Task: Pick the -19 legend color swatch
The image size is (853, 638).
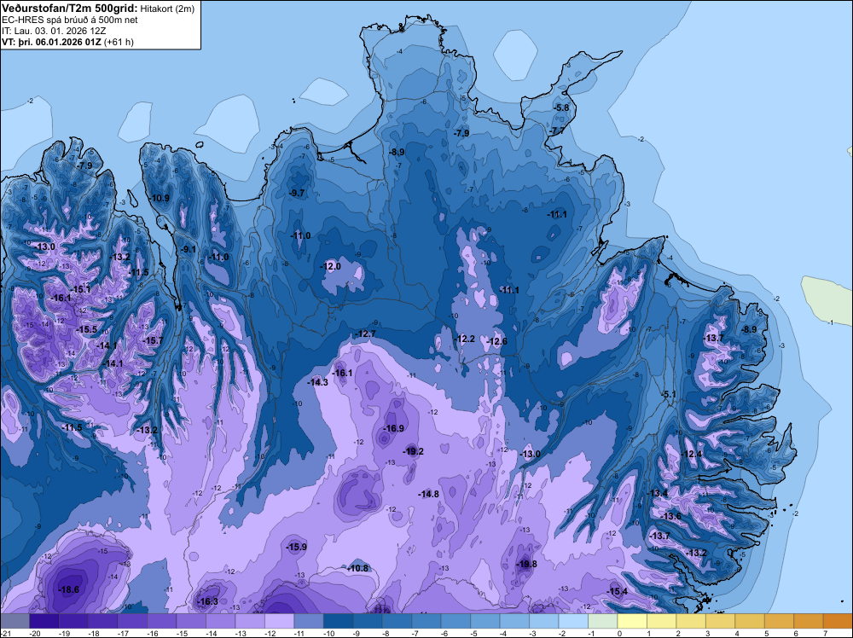Action: [73, 621]
